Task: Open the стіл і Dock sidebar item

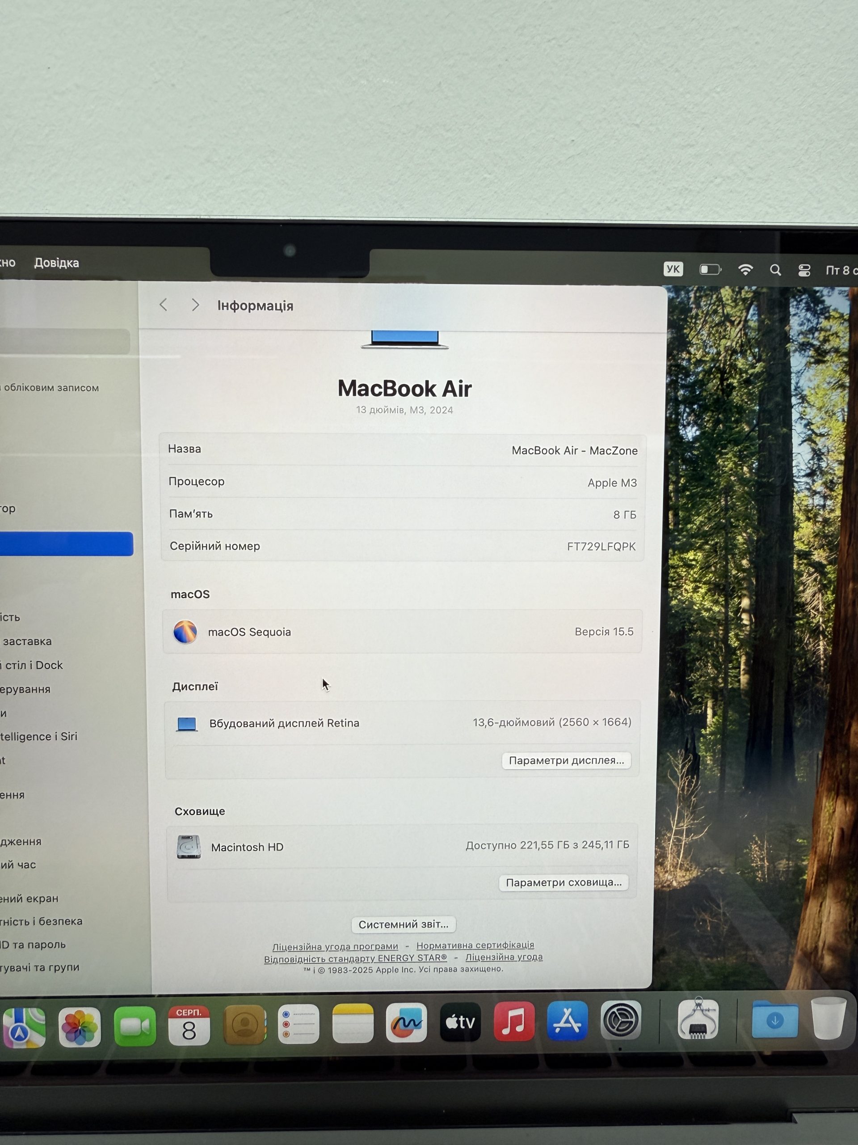Action: (32, 665)
